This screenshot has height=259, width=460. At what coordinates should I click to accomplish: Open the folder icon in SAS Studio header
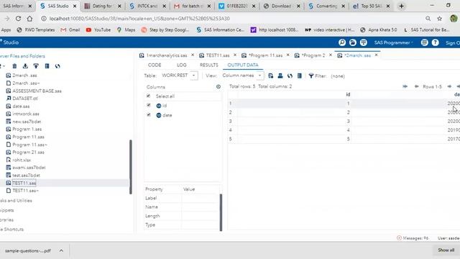[353, 42]
